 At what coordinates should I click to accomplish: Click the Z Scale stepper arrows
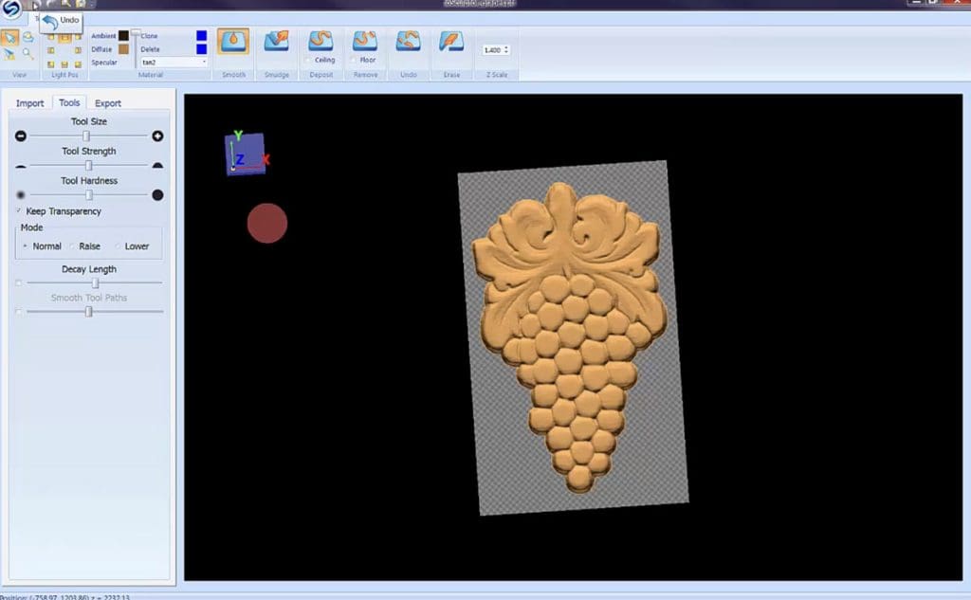[x=506, y=49]
